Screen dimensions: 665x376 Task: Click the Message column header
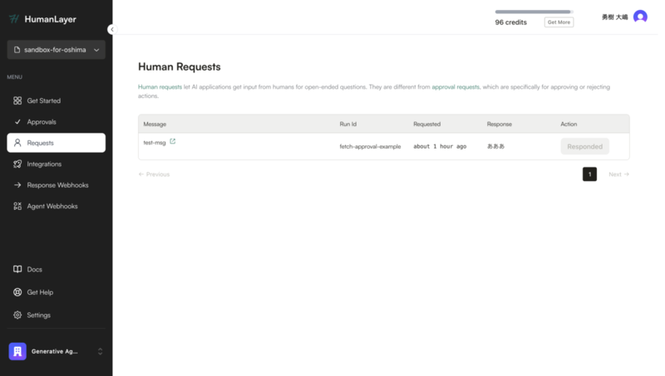point(155,124)
